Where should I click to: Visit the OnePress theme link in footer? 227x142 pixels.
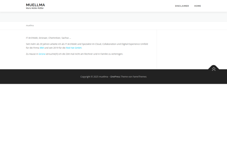pos(115,76)
